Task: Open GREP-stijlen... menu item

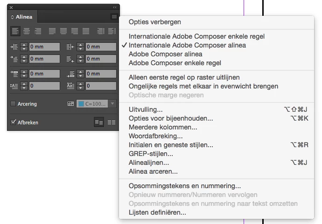Action: [x=217, y=154]
